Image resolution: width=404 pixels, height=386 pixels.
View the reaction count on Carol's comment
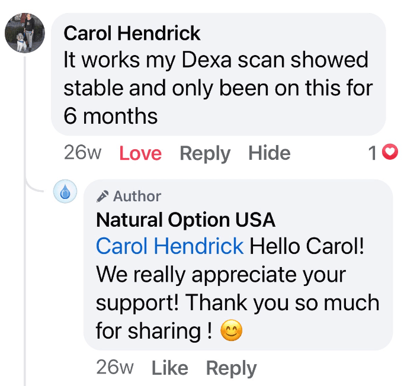(372, 153)
